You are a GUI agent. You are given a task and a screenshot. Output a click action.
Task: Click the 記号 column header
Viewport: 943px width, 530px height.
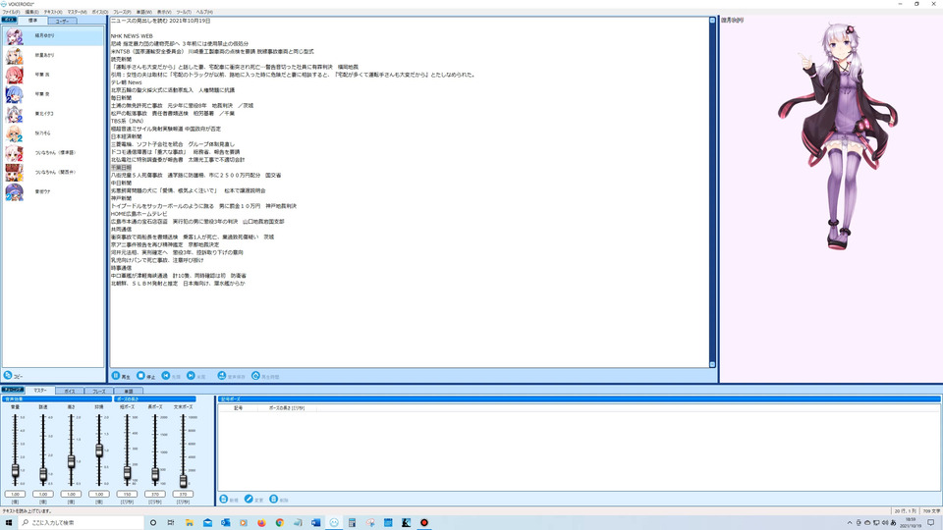point(239,408)
